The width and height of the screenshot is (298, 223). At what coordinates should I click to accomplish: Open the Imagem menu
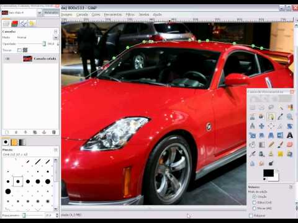click(66, 14)
